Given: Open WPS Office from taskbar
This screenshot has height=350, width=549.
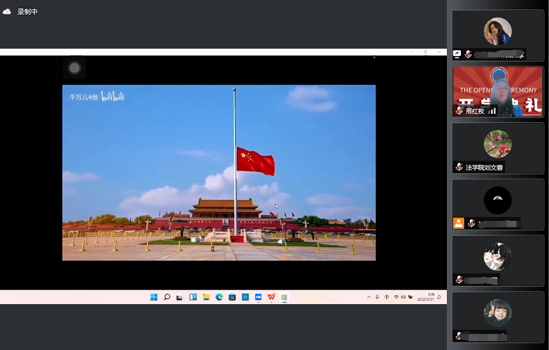Looking at the screenshot, I should pyautogui.click(x=272, y=297).
